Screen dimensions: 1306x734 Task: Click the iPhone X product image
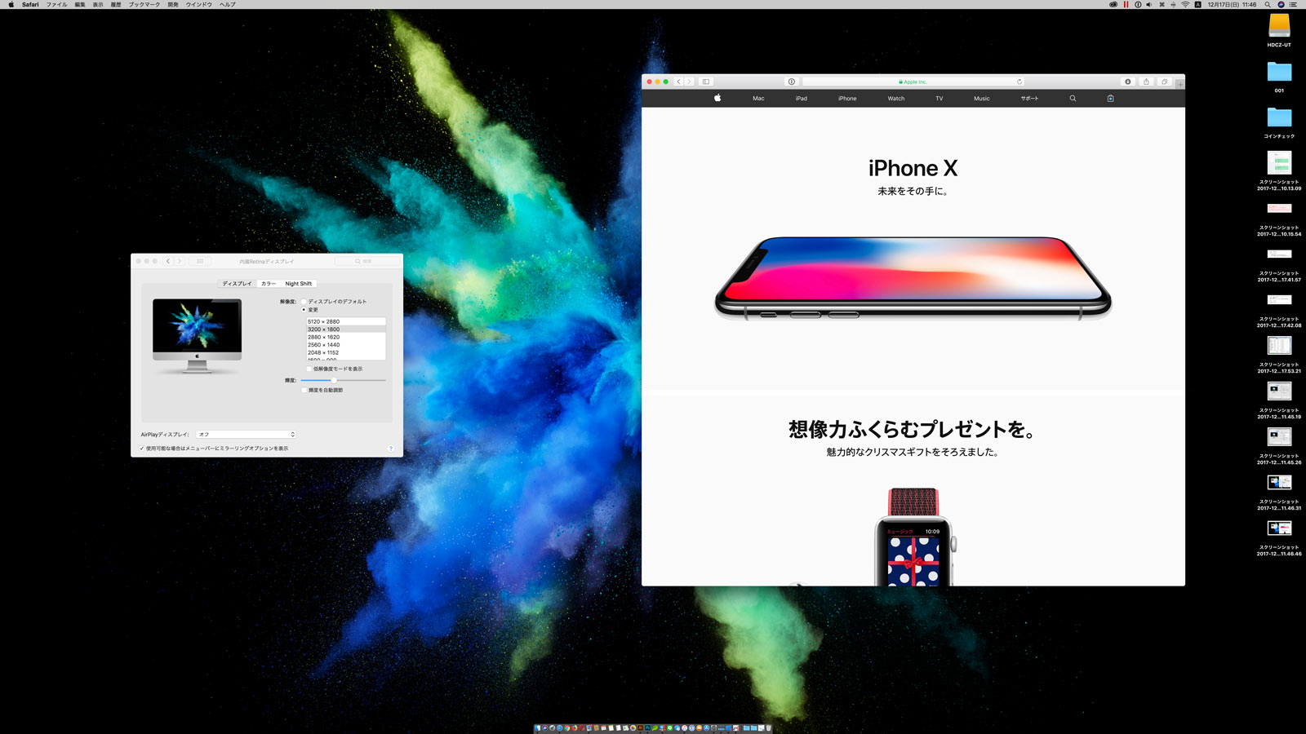(x=913, y=277)
